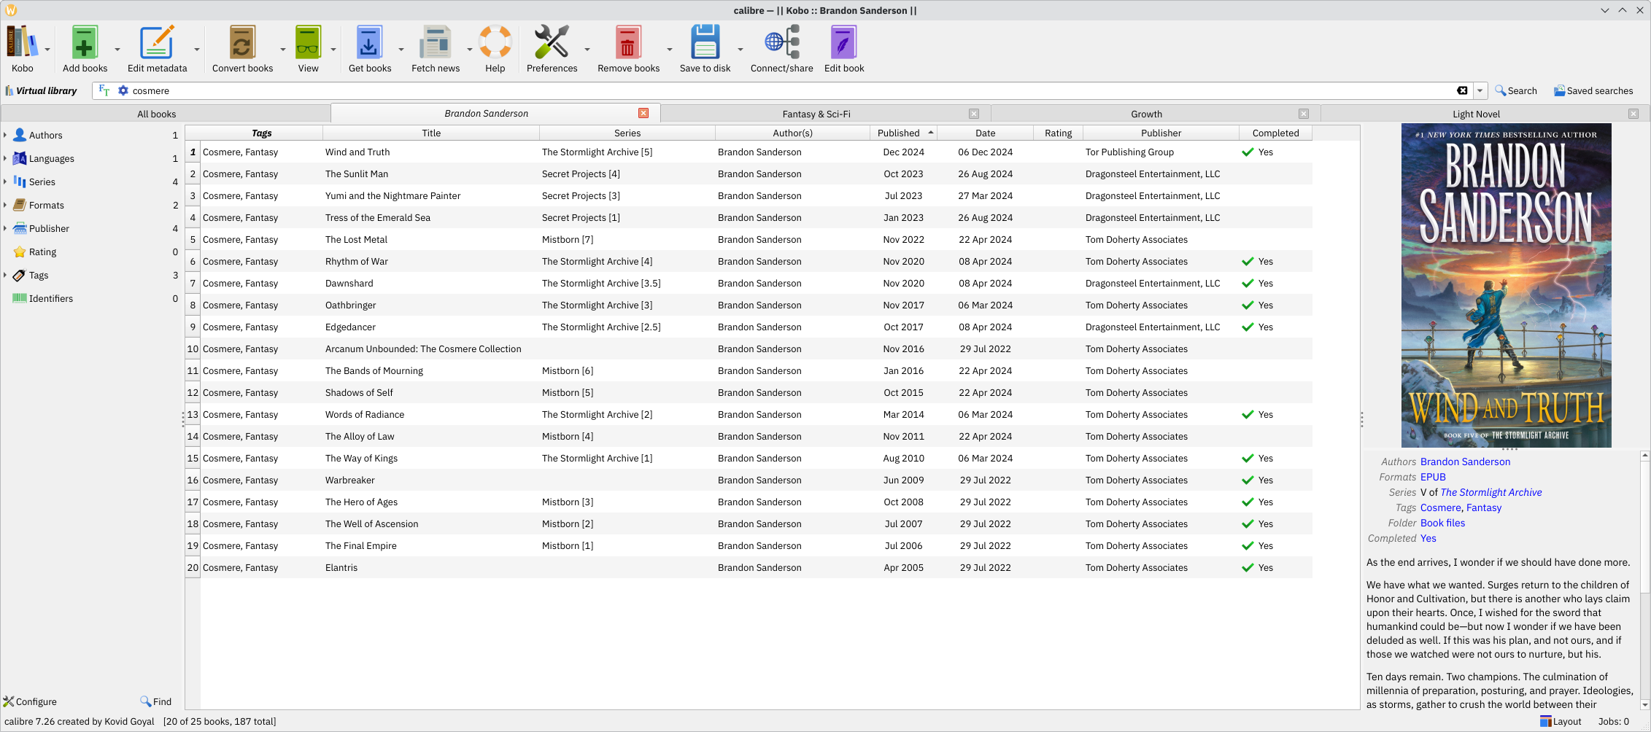The height and width of the screenshot is (732, 1651).
Task: Open Get books store search
Action: [x=369, y=42]
